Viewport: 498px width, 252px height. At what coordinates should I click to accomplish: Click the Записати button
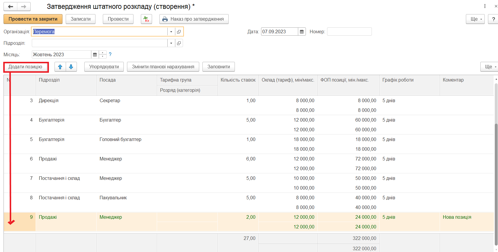point(80,19)
